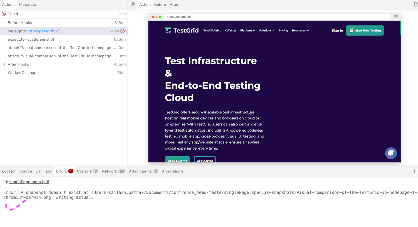Click the red Failed status icon
Viewport: 418px width, 227px height.
click(4, 14)
